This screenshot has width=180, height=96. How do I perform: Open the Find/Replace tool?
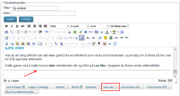12,32
